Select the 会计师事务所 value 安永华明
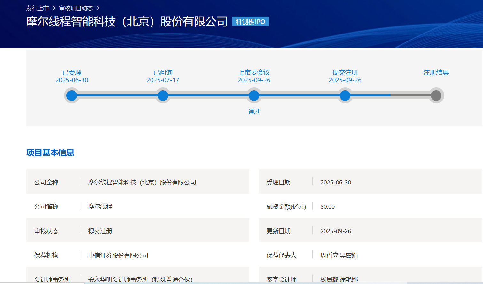Viewport: 483px width, 284px height. [140, 279]
